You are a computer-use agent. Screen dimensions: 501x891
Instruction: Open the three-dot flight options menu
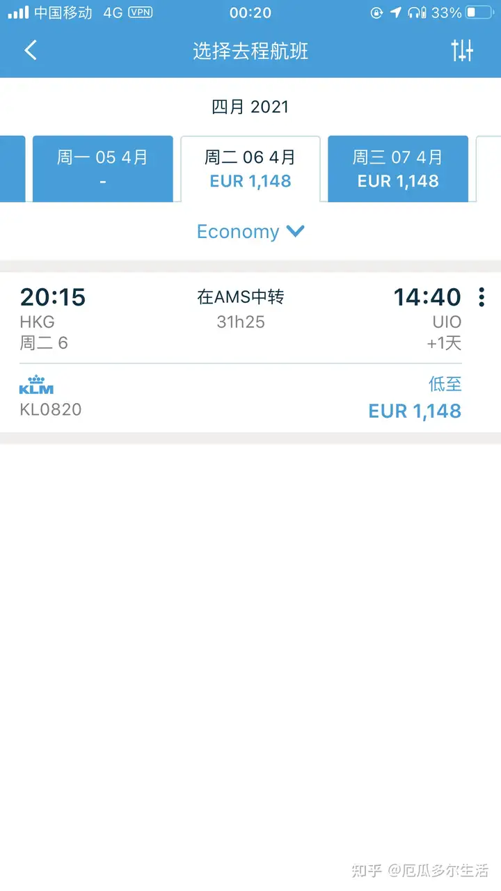(481, 297)
